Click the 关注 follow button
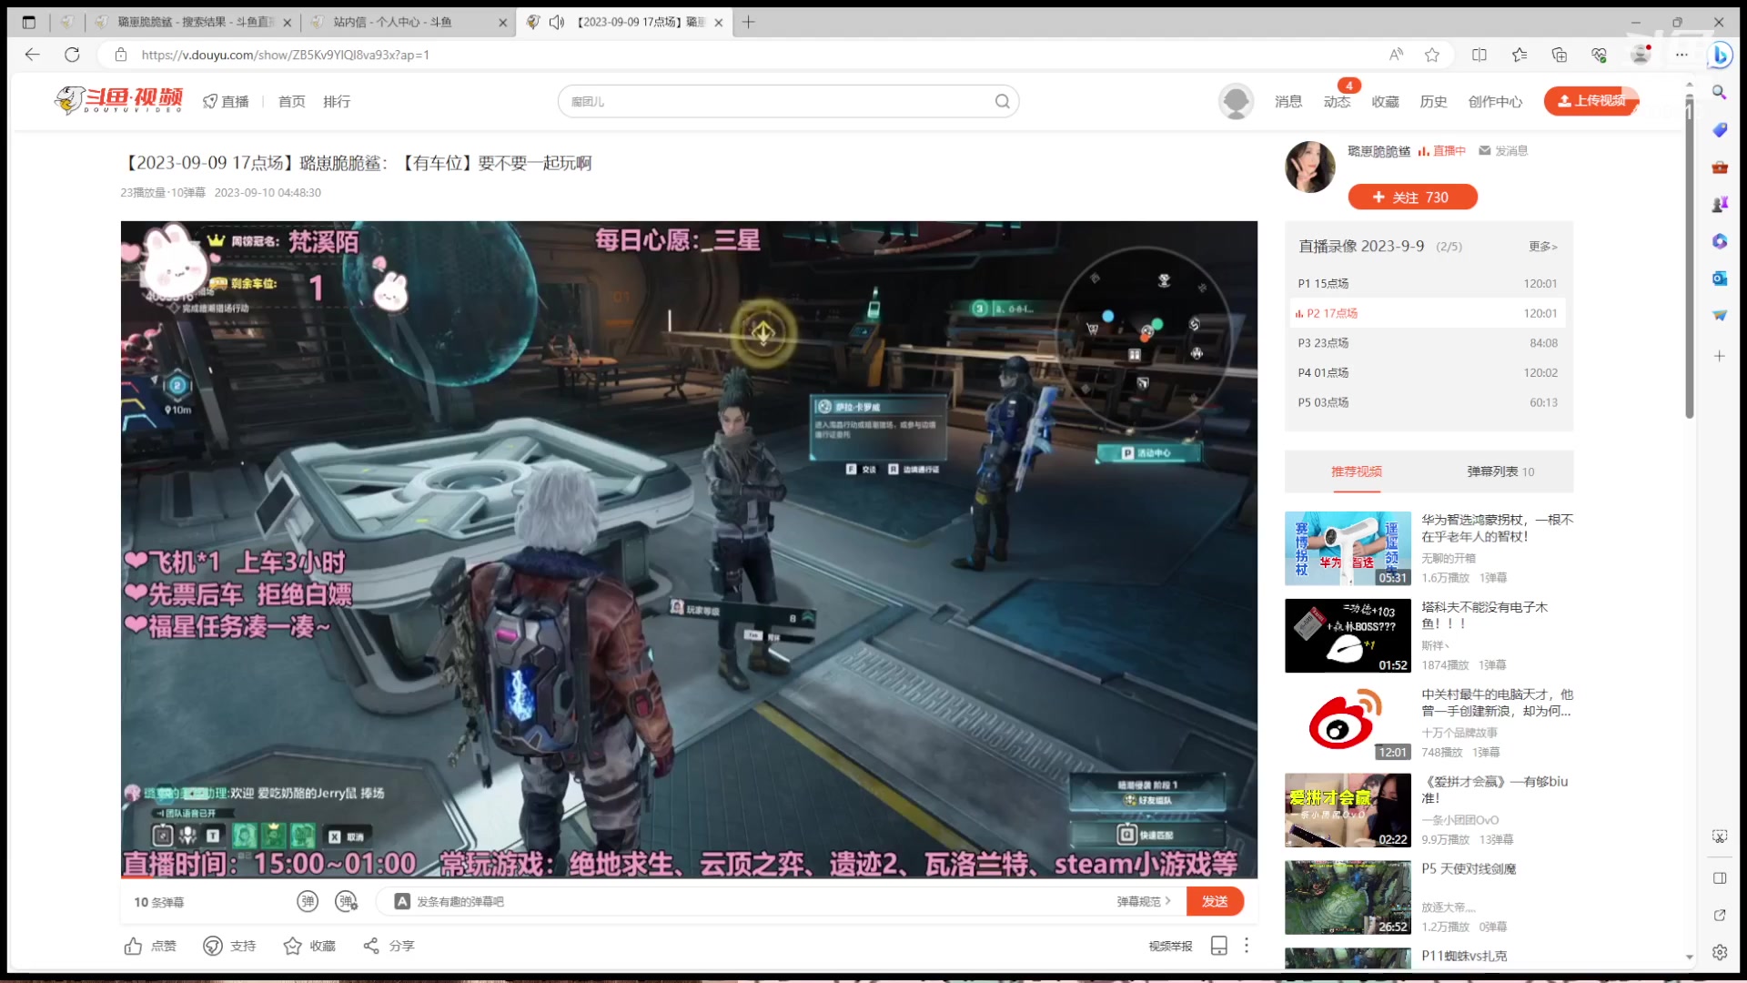1747x983 pixels. [1412, 198]
